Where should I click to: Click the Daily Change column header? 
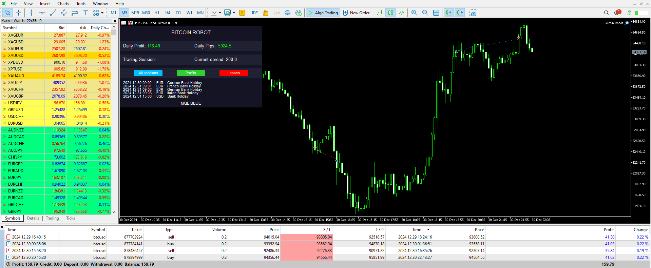coord(99,28)
